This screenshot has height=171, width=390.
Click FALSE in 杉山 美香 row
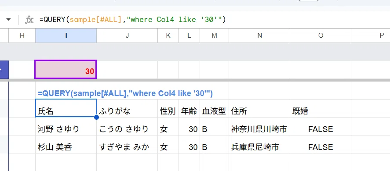click(321, 144)
